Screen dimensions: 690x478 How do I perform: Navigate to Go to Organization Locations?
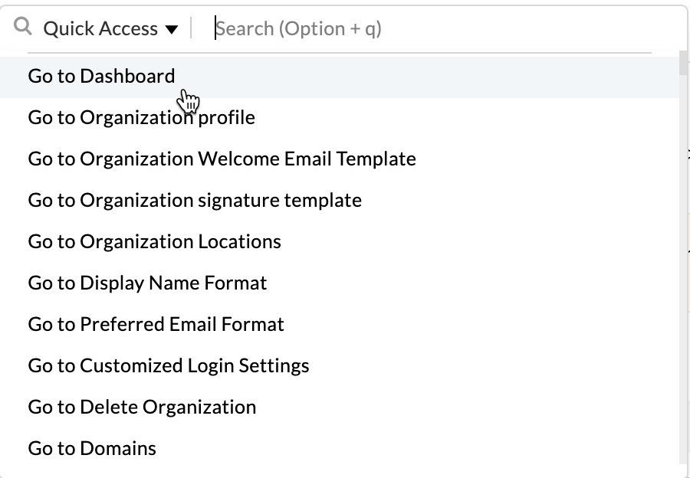click(154, 242)
